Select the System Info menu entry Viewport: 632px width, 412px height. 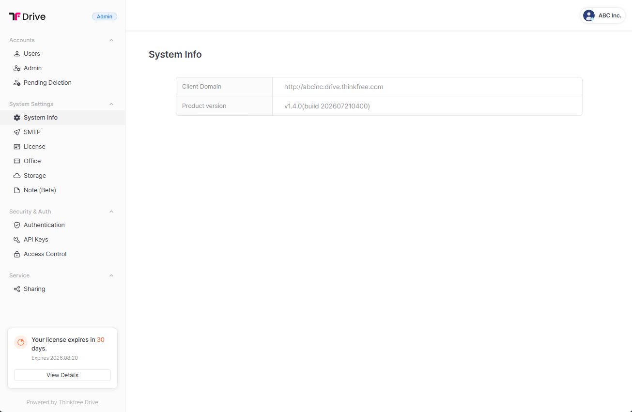[62, 118]
